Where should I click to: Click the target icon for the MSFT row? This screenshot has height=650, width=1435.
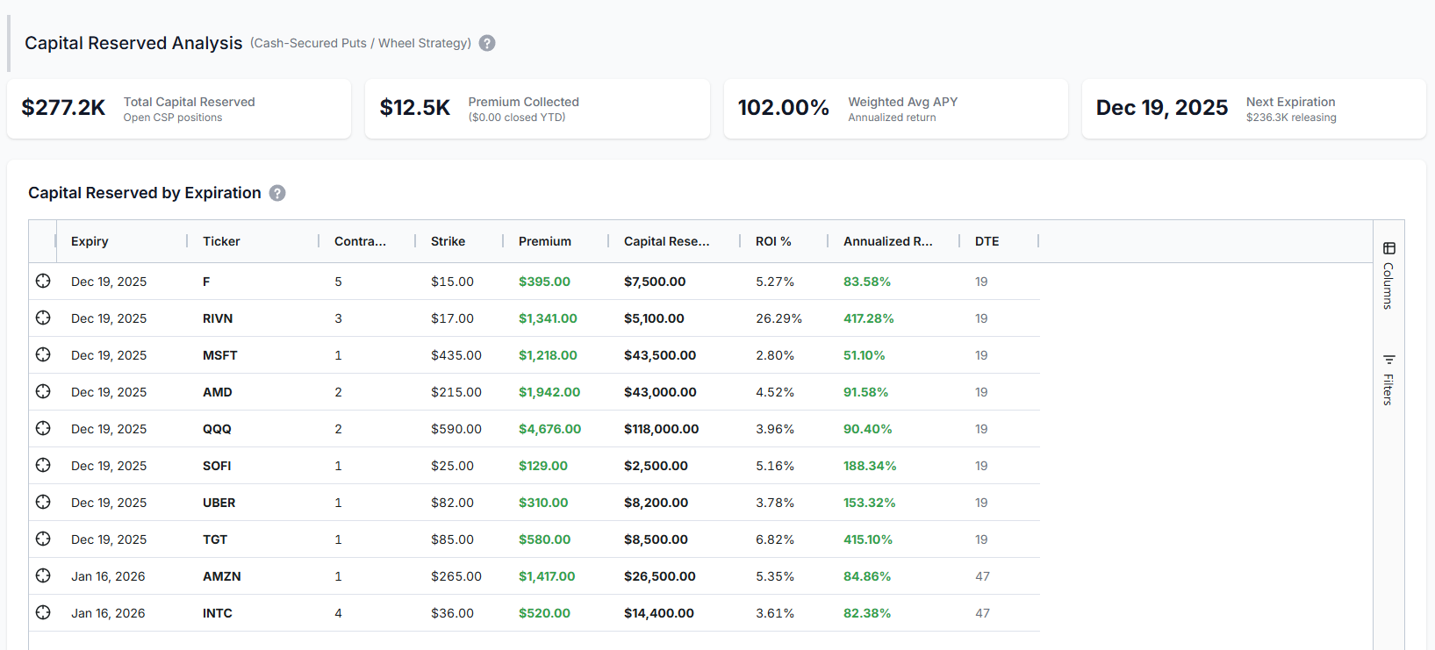(x=43, y=354)
